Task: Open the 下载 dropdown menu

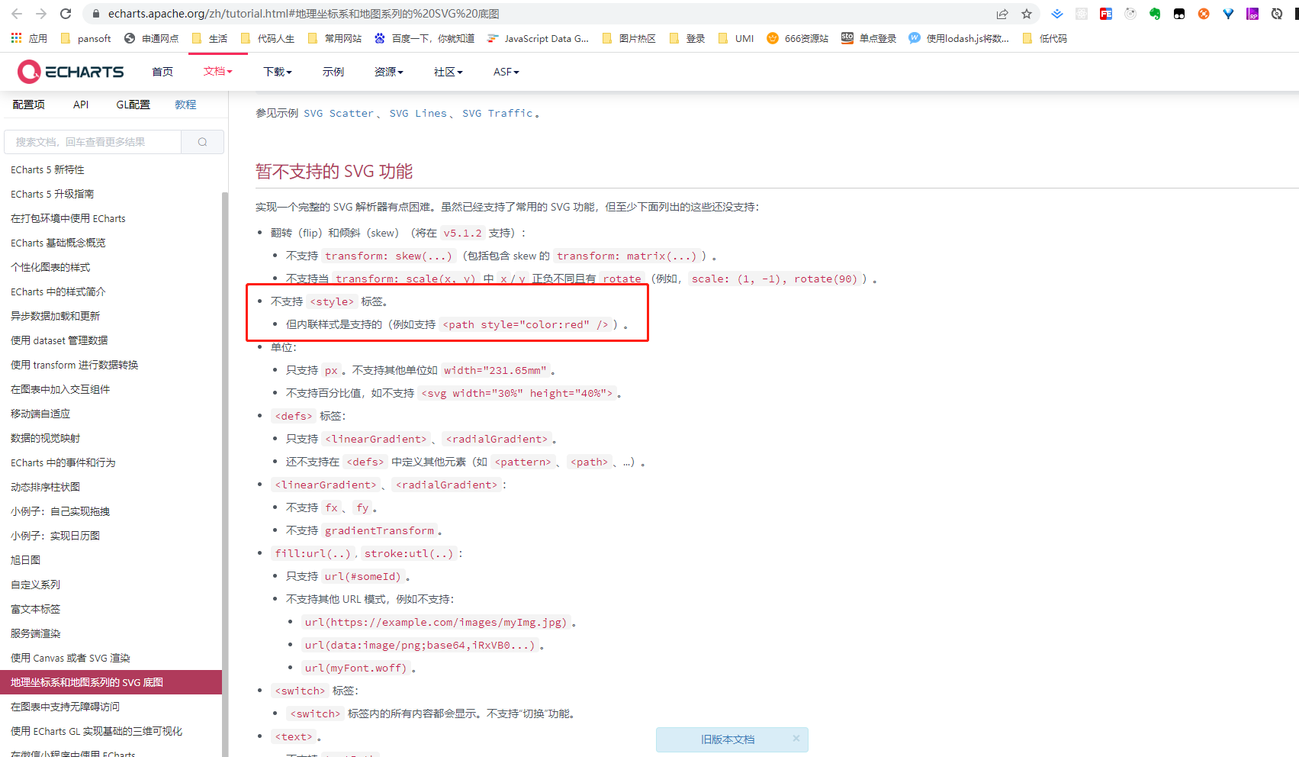Action: (276, 71)
